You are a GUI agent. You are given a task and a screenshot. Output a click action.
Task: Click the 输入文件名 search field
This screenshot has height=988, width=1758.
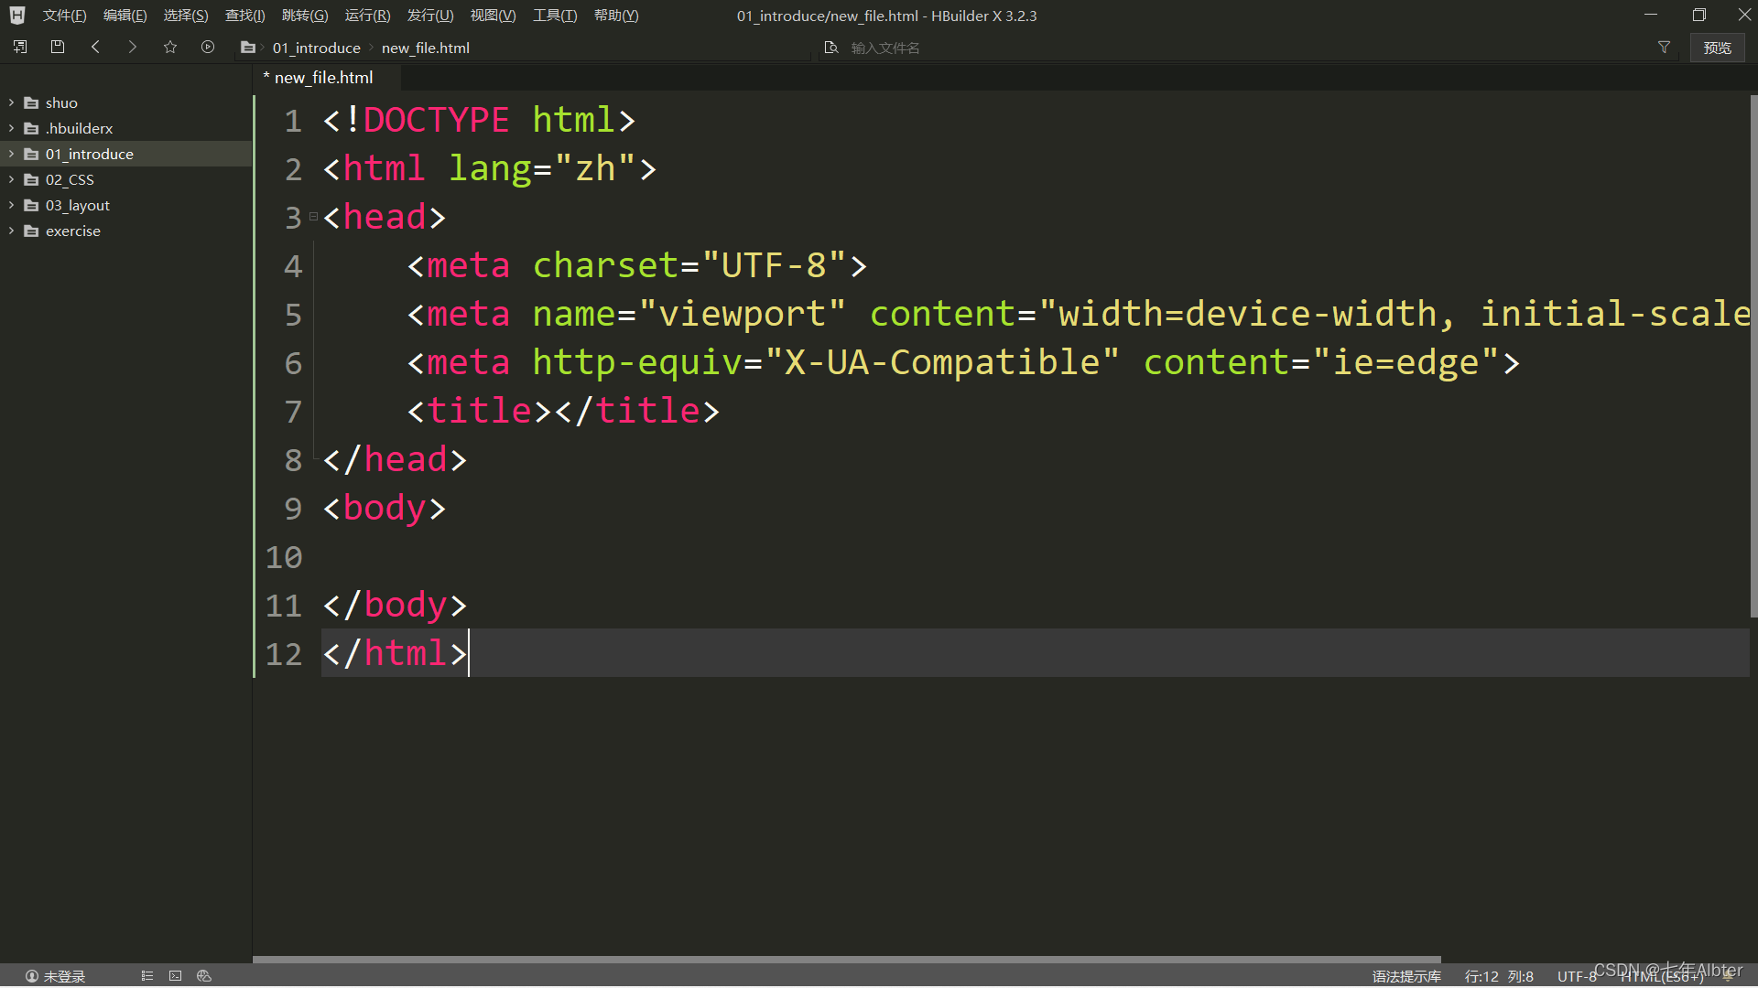coord(884,48)
